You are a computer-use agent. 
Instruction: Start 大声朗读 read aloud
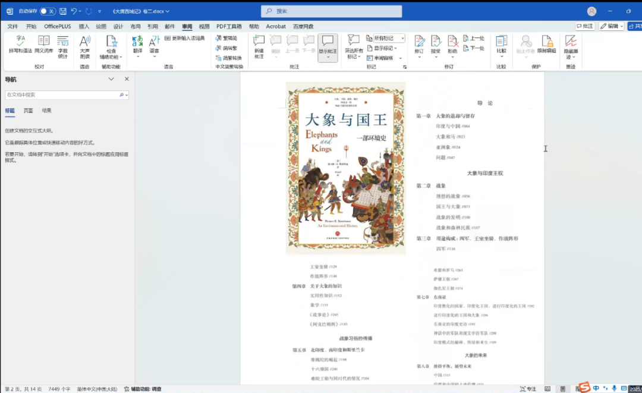tap(84, 44)
